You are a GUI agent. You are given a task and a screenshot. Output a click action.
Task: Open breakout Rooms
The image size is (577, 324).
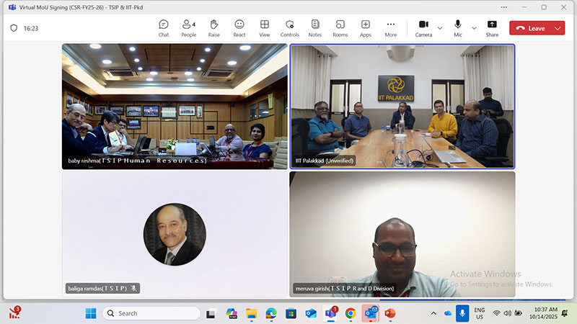(x=340, y=28)
